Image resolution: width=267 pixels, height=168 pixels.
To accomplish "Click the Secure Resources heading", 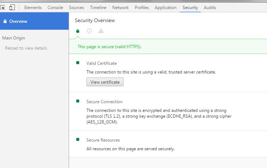I will [x=103, y=140].
